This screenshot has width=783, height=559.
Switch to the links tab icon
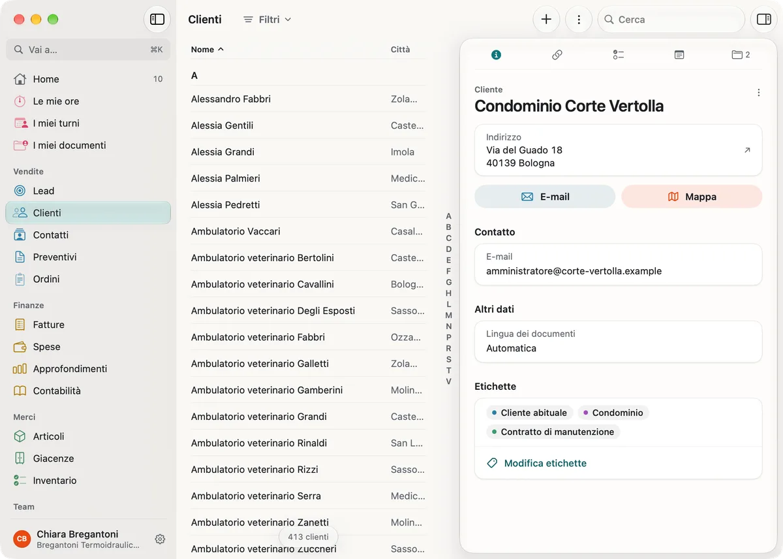pos(557,55)
